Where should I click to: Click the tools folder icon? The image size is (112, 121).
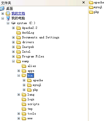[24, 114]
